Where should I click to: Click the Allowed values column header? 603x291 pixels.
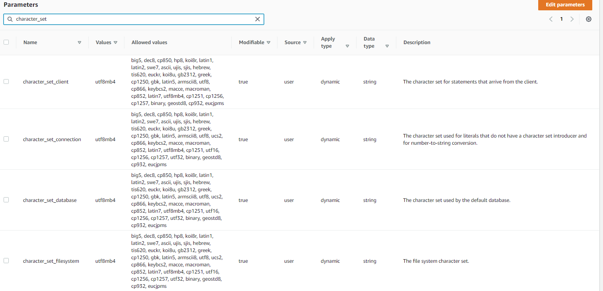(149, 42)
